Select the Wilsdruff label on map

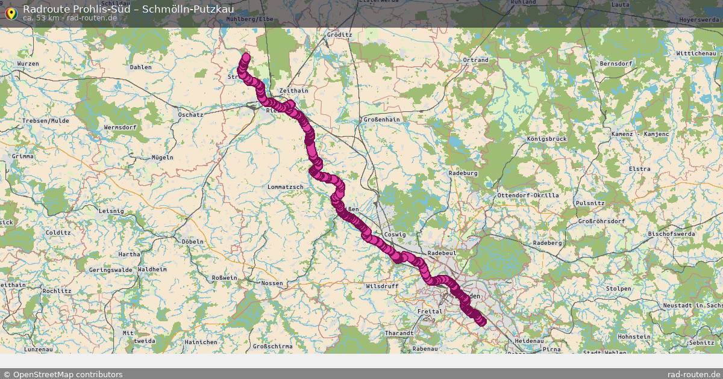(x=382, y=287)
